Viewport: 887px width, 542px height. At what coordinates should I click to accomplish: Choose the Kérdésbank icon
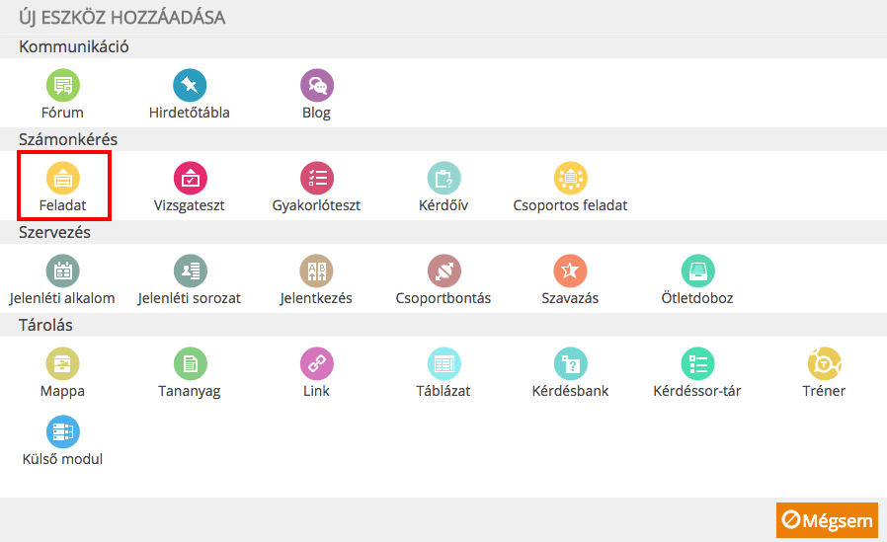(x=571, y=363)
